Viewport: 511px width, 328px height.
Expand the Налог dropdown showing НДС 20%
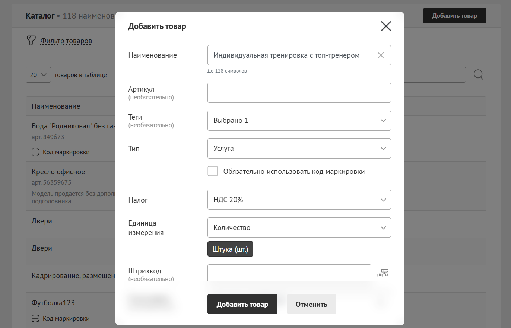[x=299, y=200]
